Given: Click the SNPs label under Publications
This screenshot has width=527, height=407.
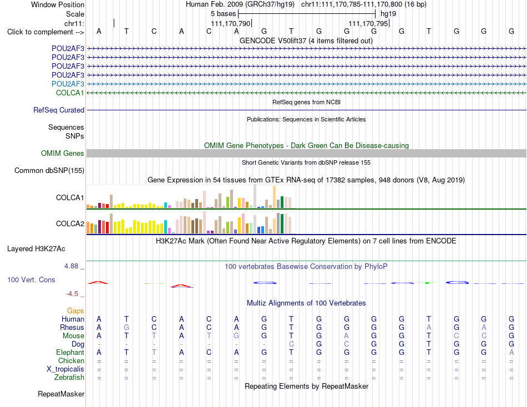Looking at the screenshot, I should coord(75,136).
